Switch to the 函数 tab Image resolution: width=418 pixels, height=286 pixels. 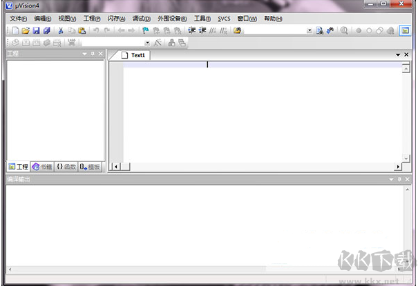66,167
